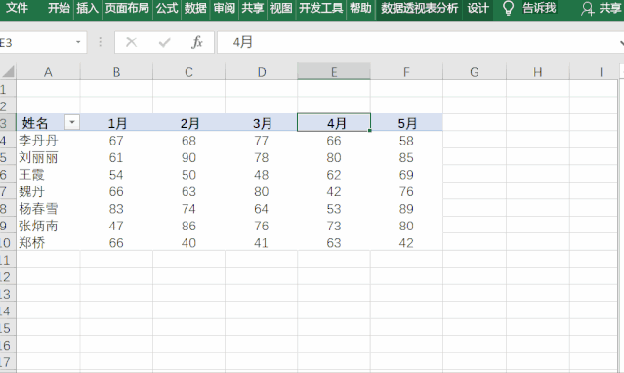Open the 公式 ribbon tab
Image resolution: width=624 pixels, height=373 pixels.
coord(167,8)
